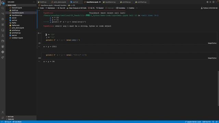Open the notifications bell in the status bar
The height and width of the screenshot is (123, 219).
(x=217, y=122)
